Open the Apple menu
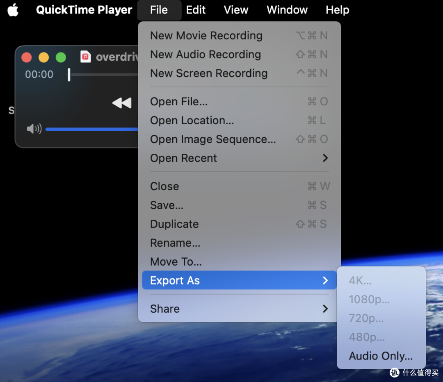The height and width of the screenshot is (382, 443). click(13, 10)
